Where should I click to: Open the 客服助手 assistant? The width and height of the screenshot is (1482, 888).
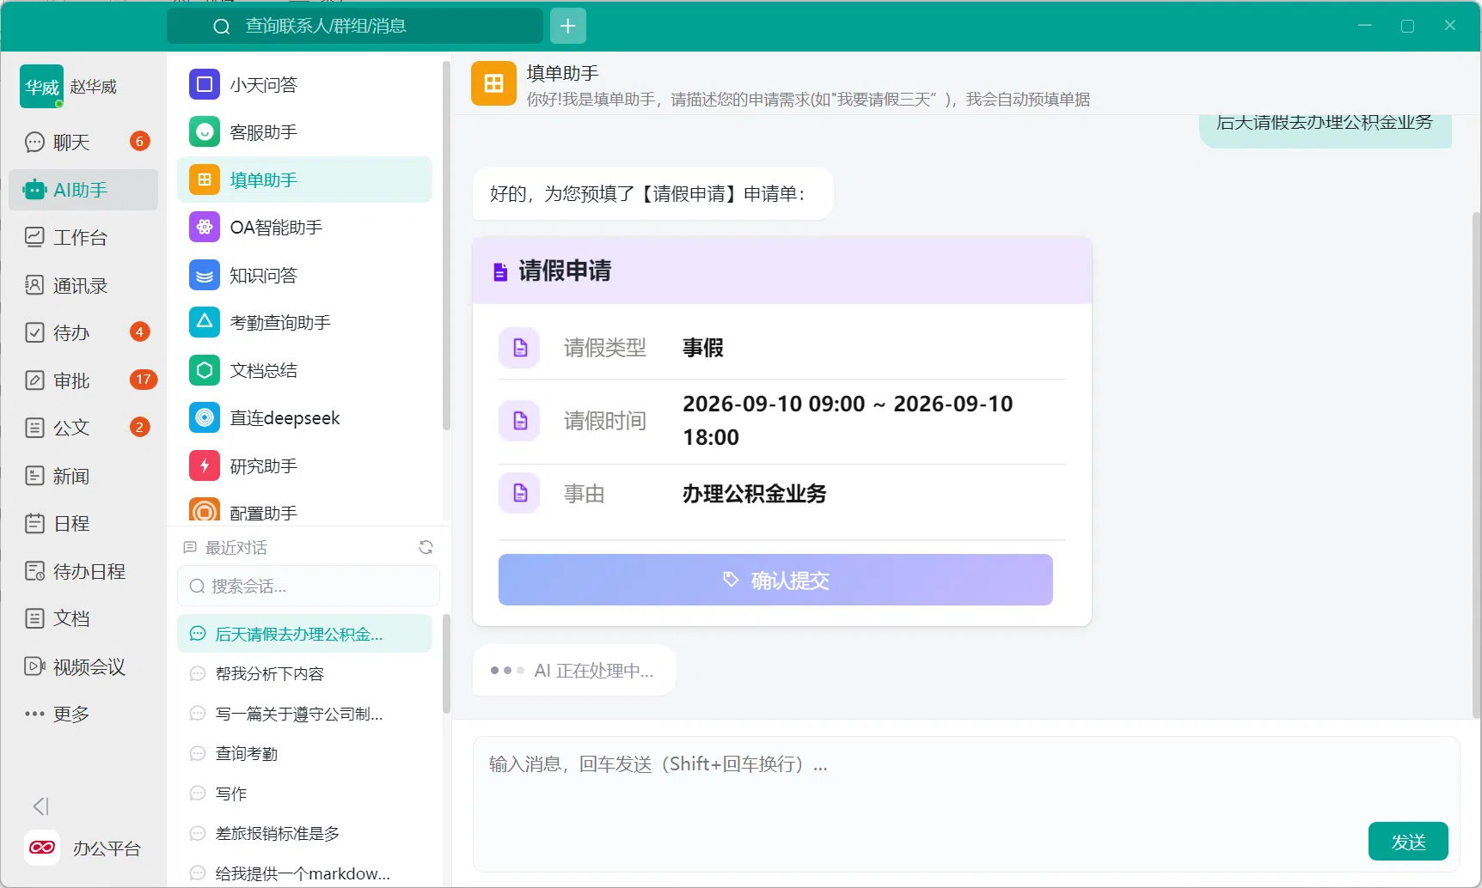pos(304,132)
